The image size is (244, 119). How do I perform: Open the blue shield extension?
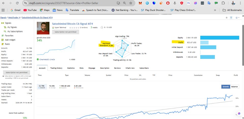point(154,3)
